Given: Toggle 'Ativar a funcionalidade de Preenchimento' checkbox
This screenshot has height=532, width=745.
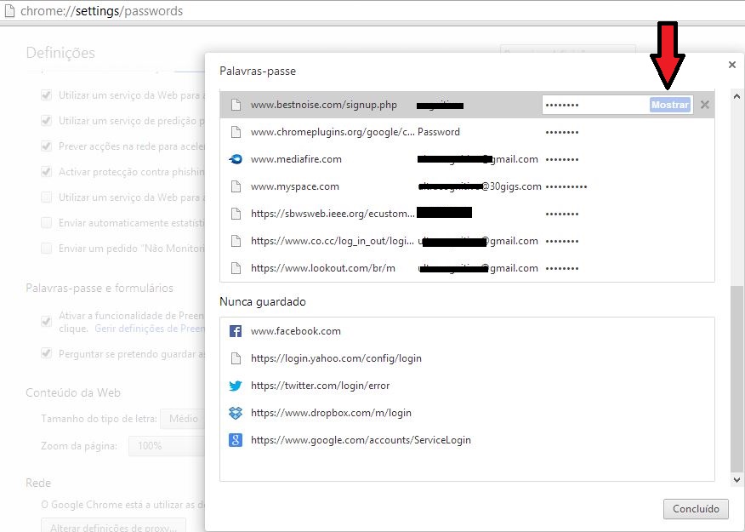Looking at the screenshot, I should pos(46,322).
